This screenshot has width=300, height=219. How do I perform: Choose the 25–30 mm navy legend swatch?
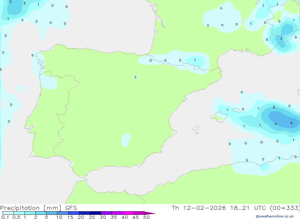(95, 213)
